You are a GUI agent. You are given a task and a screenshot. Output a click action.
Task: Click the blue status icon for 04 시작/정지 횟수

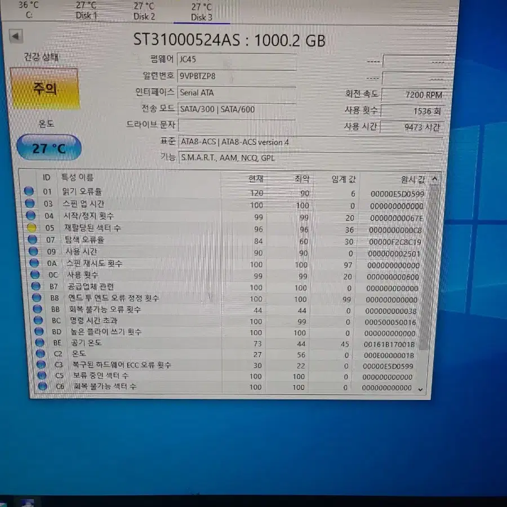point(31,215)
